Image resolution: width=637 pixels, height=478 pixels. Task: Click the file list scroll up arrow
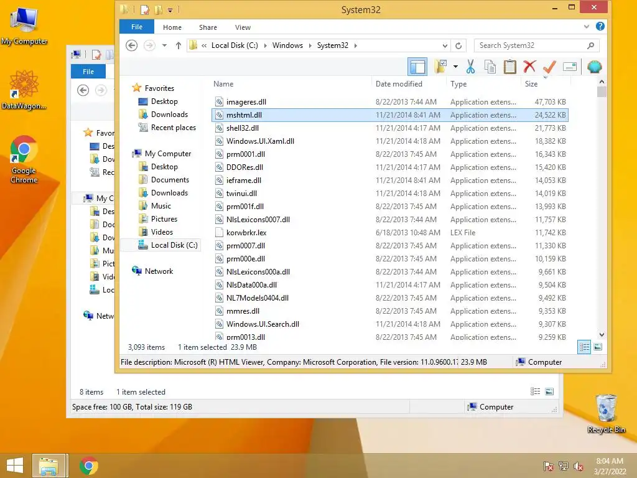coord(602,82)
